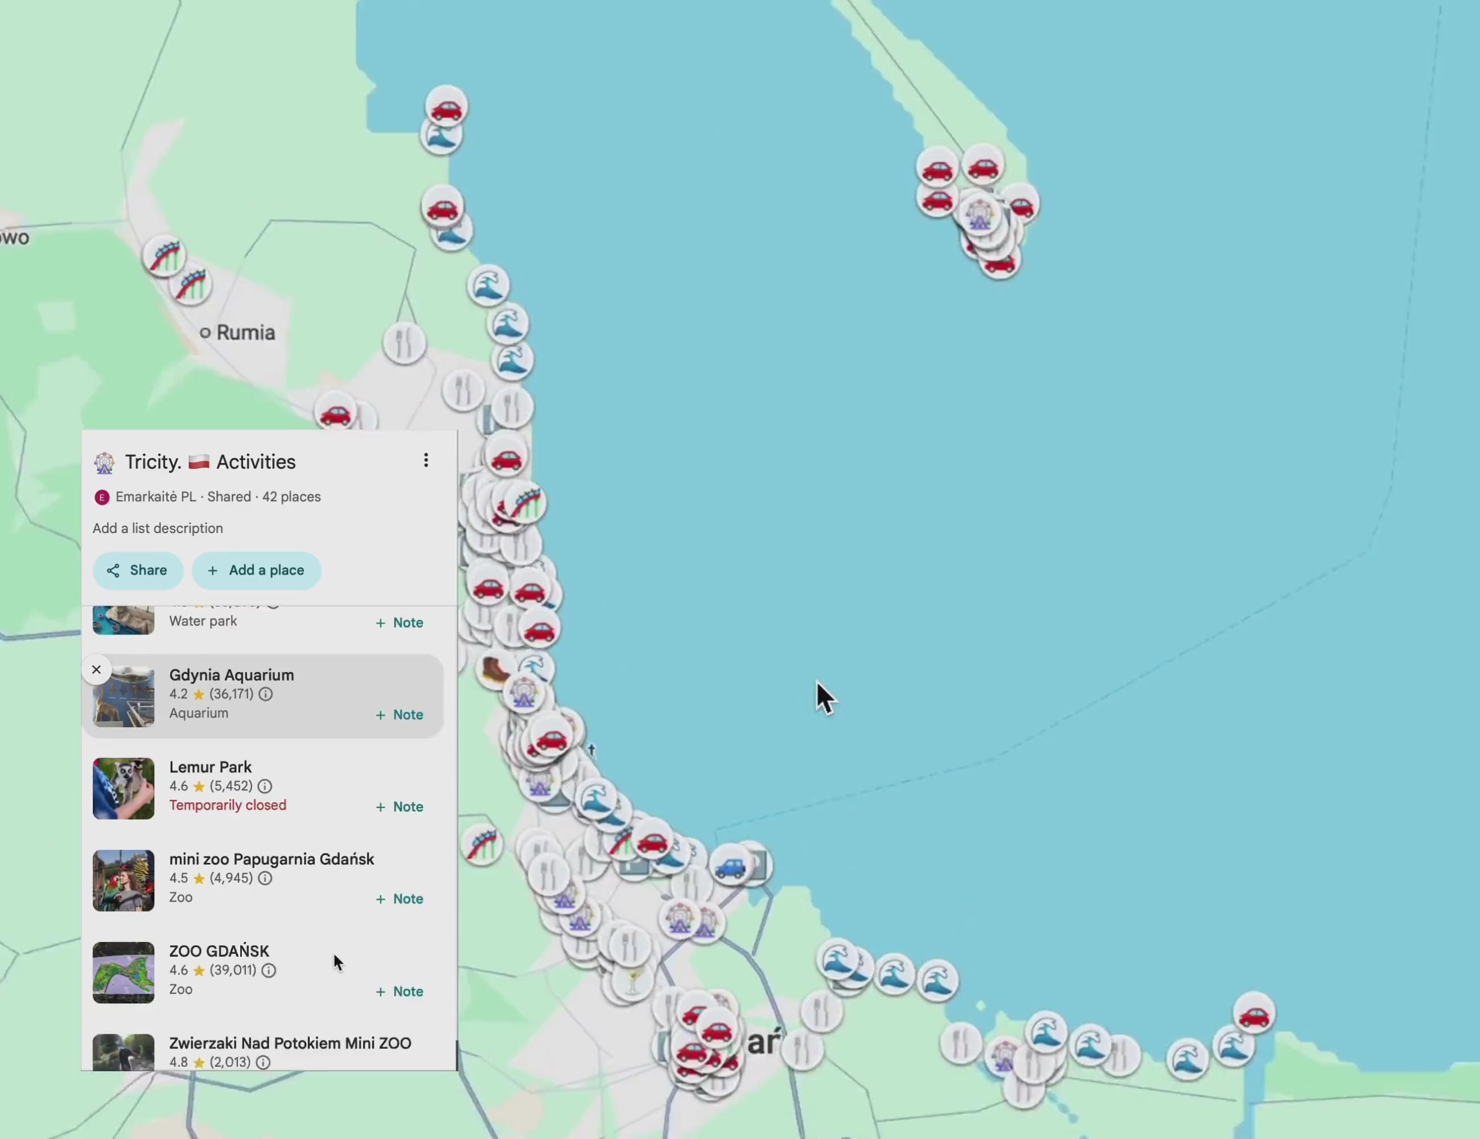Click the Add a list description field
This screenshot has height=1139, width=1480.
click(157, 528)
